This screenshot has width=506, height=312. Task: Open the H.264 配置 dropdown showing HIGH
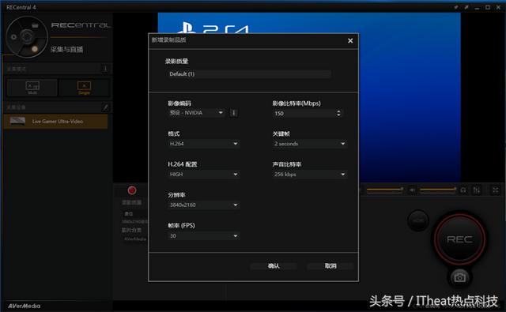(x=203, y=174)
